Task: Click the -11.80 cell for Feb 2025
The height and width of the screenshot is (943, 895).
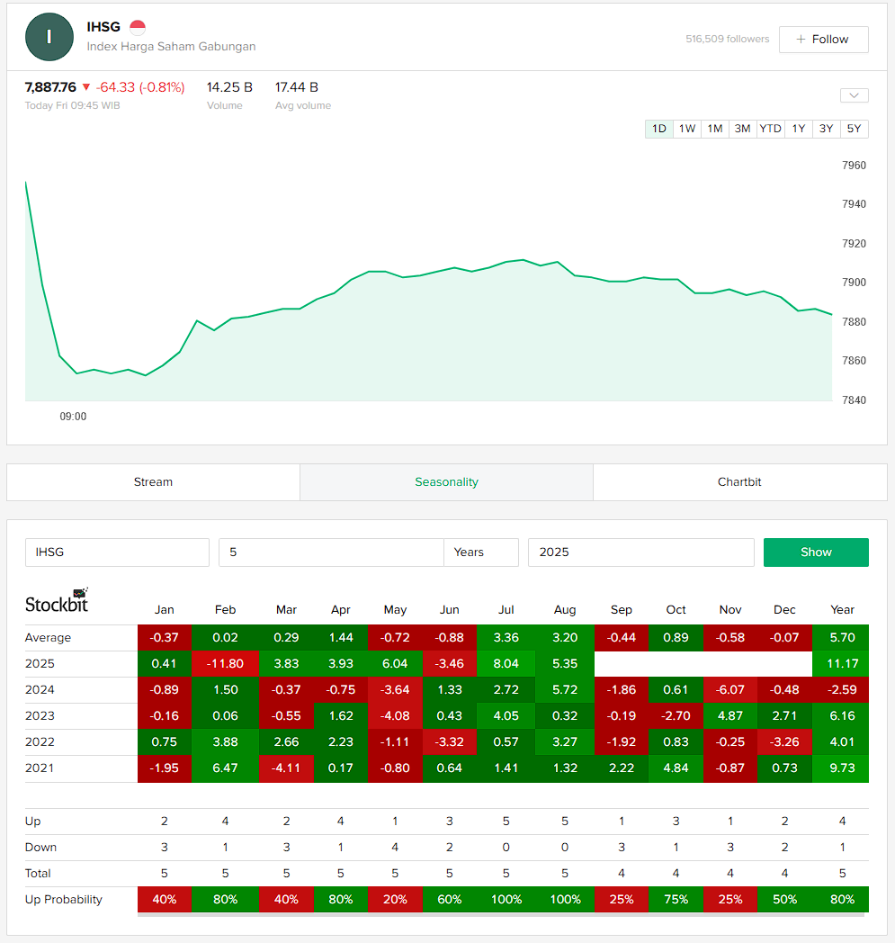Action: [x=226, y=664]
